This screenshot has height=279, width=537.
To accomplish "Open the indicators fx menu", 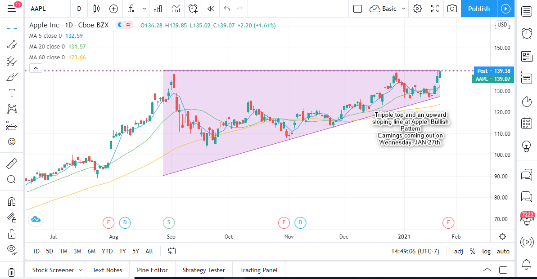I will pos(131,9).
